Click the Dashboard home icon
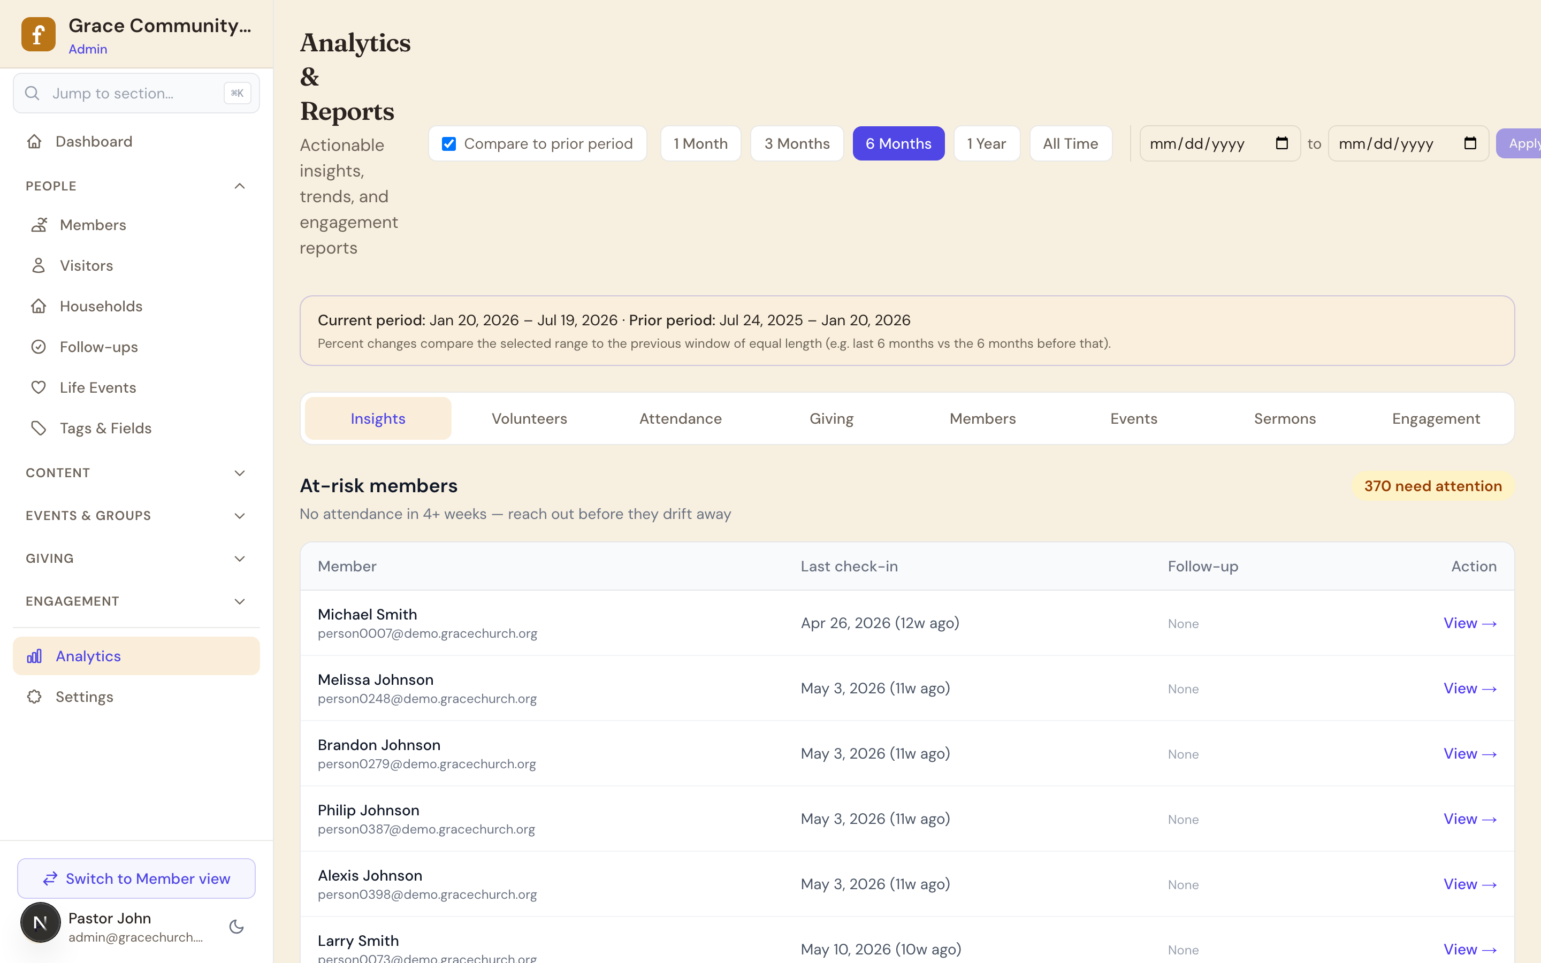Viewport: 1541px width, 963px height. tap(34, 141)
